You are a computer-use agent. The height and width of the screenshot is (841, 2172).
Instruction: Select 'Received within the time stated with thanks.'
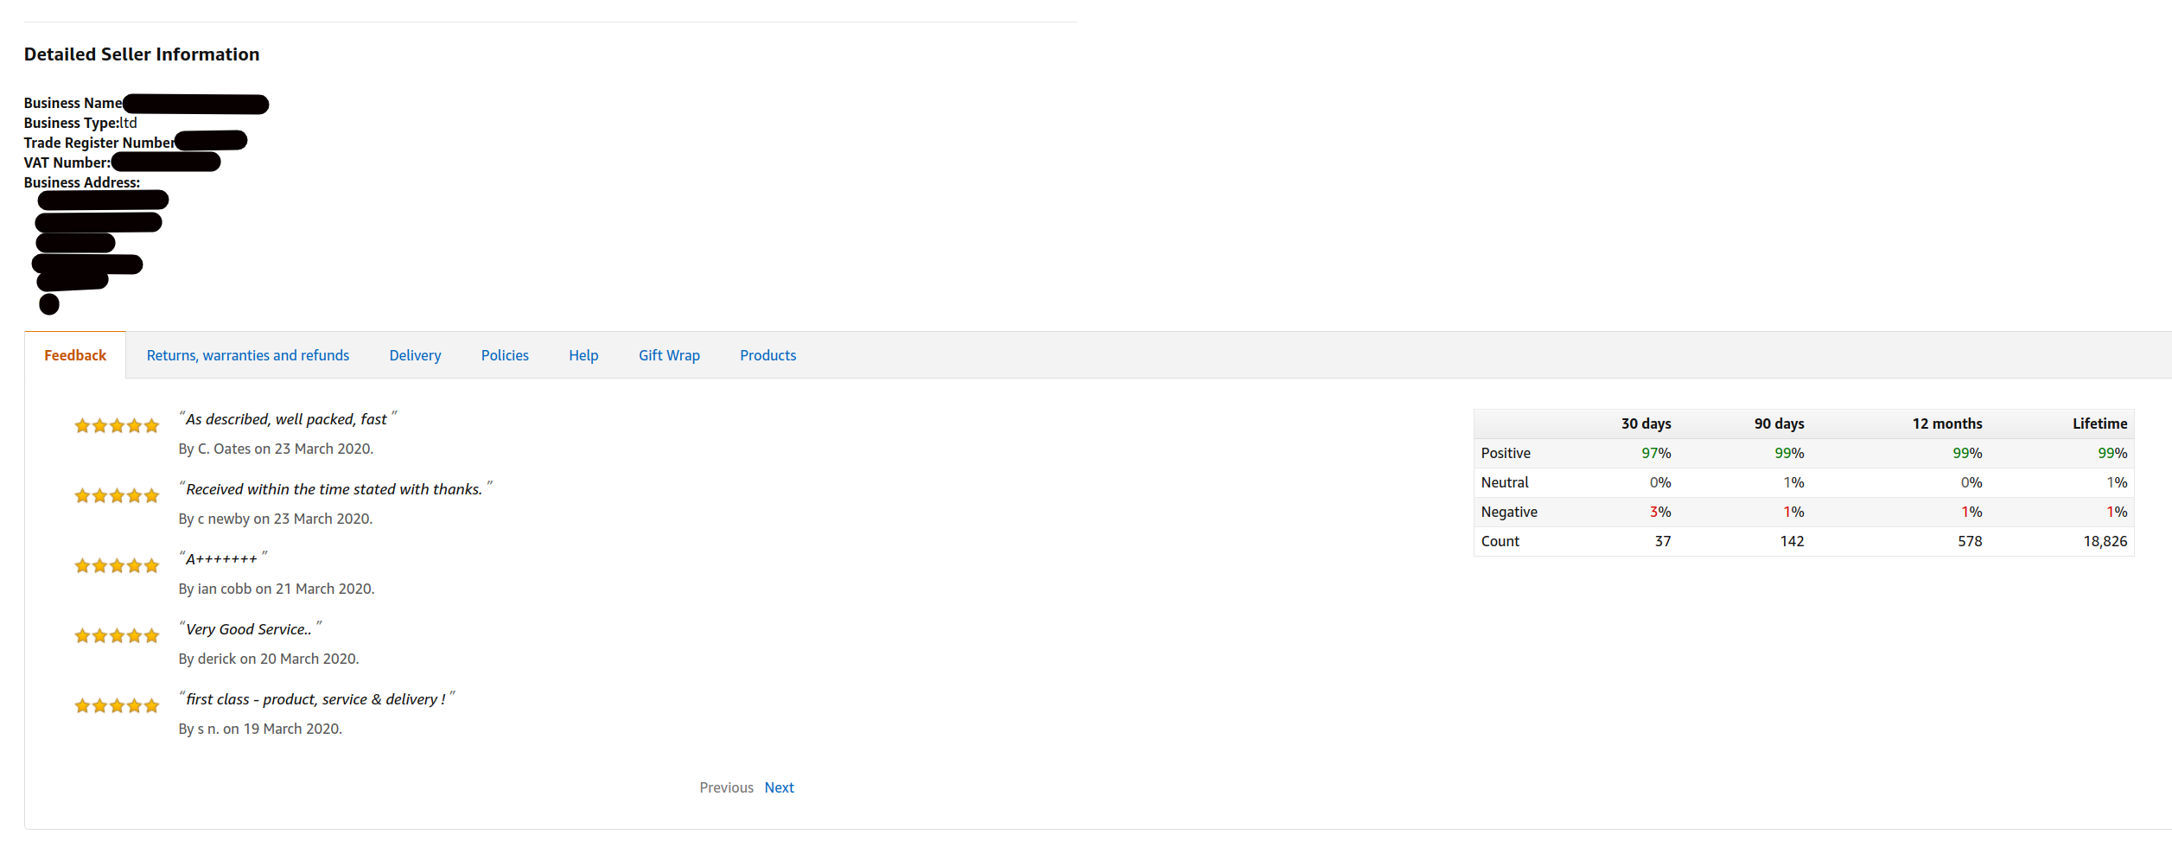click(334, 489)
